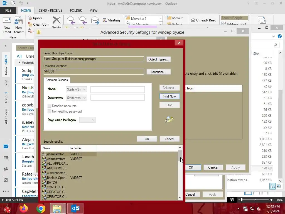The width and height of the screenshot is (285, 214).
Task: Open the Description Starts with dropdown
Action: click(x=76, y=98)
